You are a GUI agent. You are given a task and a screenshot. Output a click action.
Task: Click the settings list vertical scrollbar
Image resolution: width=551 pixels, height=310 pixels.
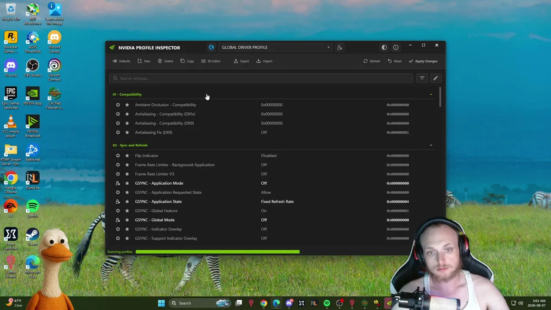click(x=440, y=97)
